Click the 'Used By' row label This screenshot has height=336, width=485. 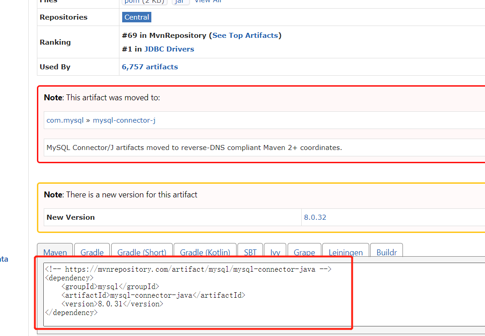pos(55,67)
